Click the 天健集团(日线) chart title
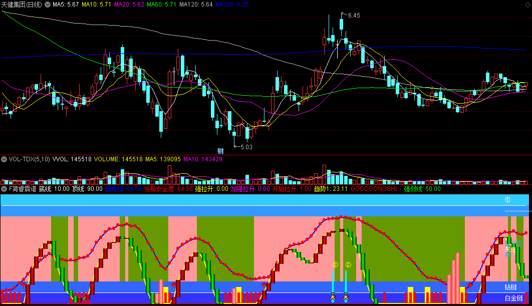Image resolution: width=532 pixels, height=306 pixels. pos(22,5)
